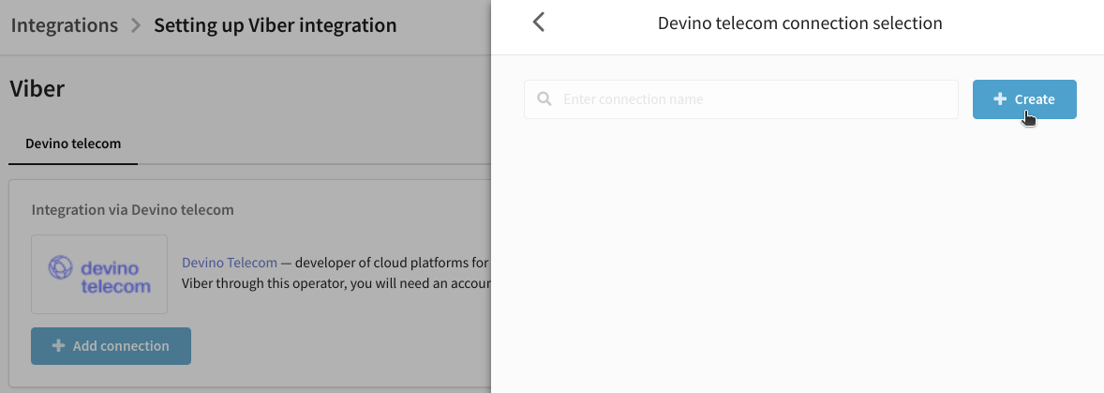This screenshot has height=393, width=1104.
Task: Click the plus icon on the Create button
Action: [1000, 99]
